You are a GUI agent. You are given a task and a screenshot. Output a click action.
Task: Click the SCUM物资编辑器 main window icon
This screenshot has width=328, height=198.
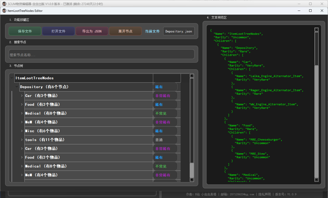pyautogui.click(x=4, y=4)
